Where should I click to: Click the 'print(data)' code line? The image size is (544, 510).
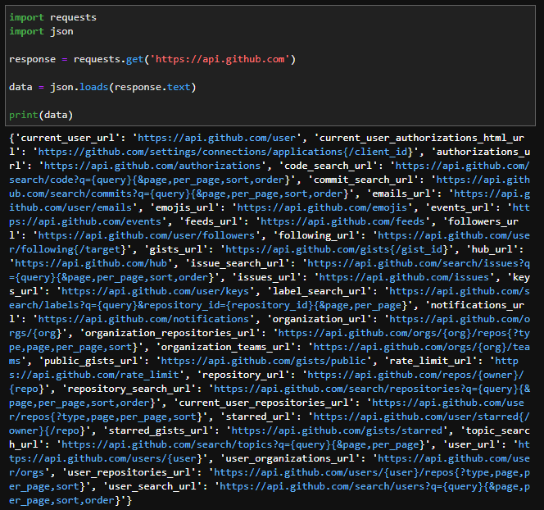tap(41, 115)
